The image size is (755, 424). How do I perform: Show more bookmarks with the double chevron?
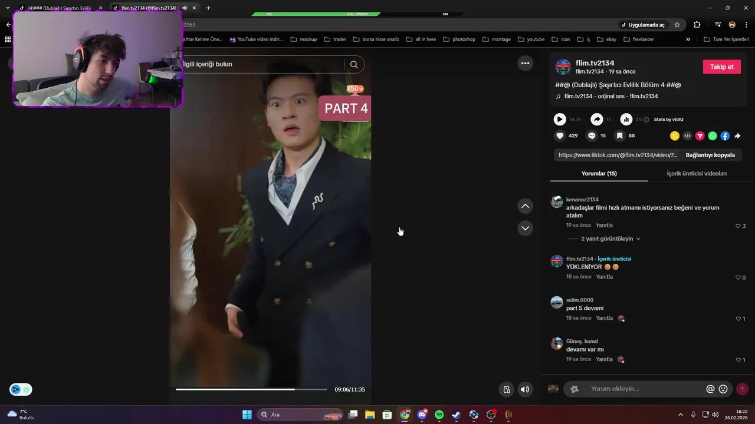688,39
